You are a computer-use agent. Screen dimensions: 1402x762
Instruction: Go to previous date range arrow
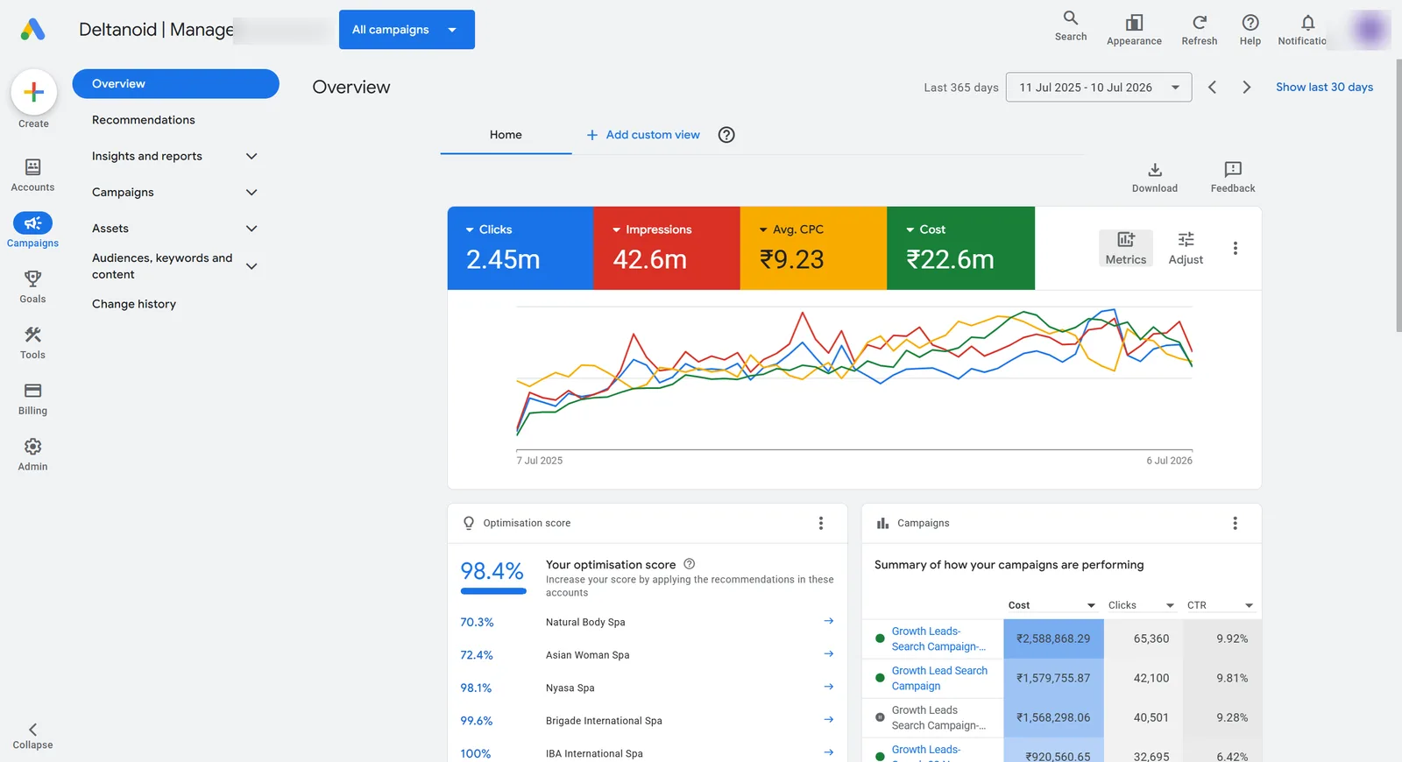[x=1213, y=87]
